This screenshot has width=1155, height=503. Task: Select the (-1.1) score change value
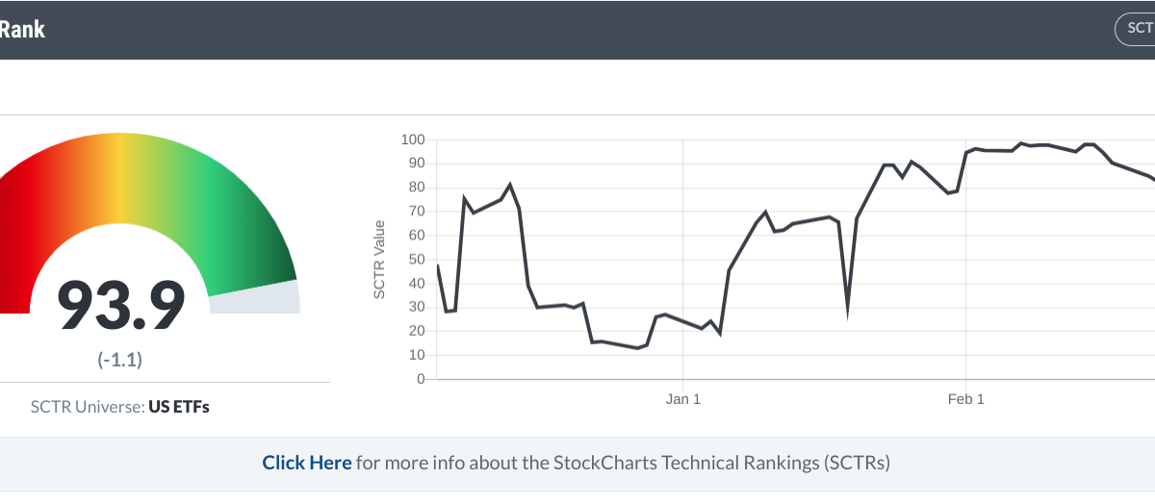120,360
